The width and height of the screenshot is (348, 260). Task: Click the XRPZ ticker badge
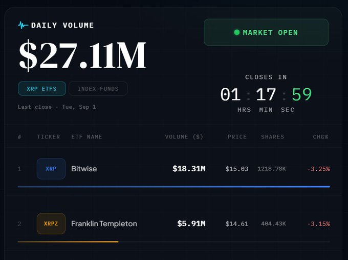point(51,224)
